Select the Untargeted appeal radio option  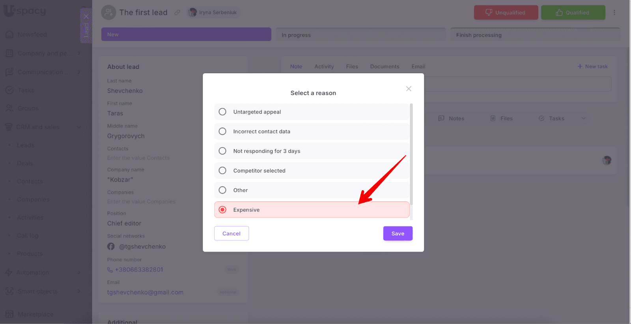222,112
